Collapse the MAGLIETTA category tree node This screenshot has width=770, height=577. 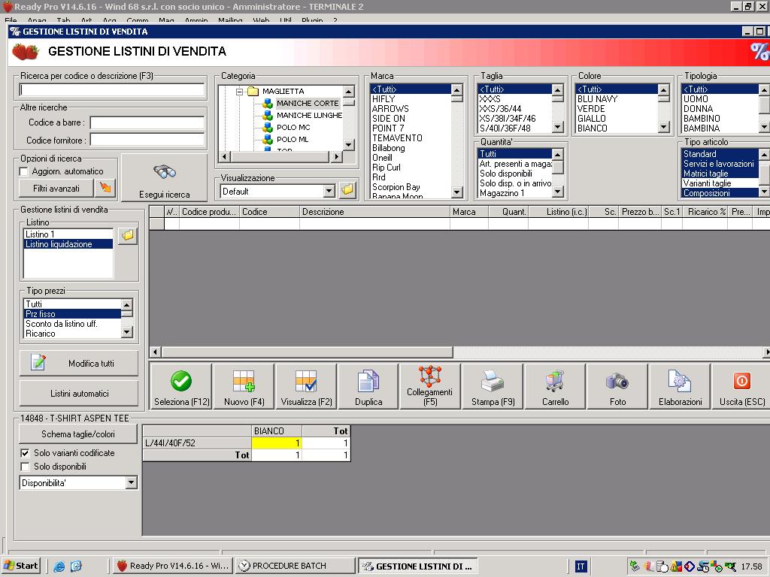pos(240,92)
